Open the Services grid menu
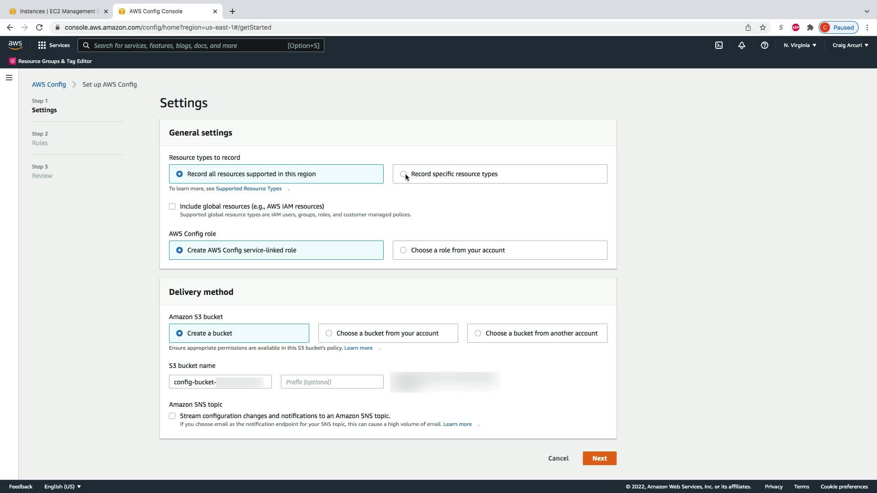The width and height of the screenshot is (877, 493). point(54,45)
